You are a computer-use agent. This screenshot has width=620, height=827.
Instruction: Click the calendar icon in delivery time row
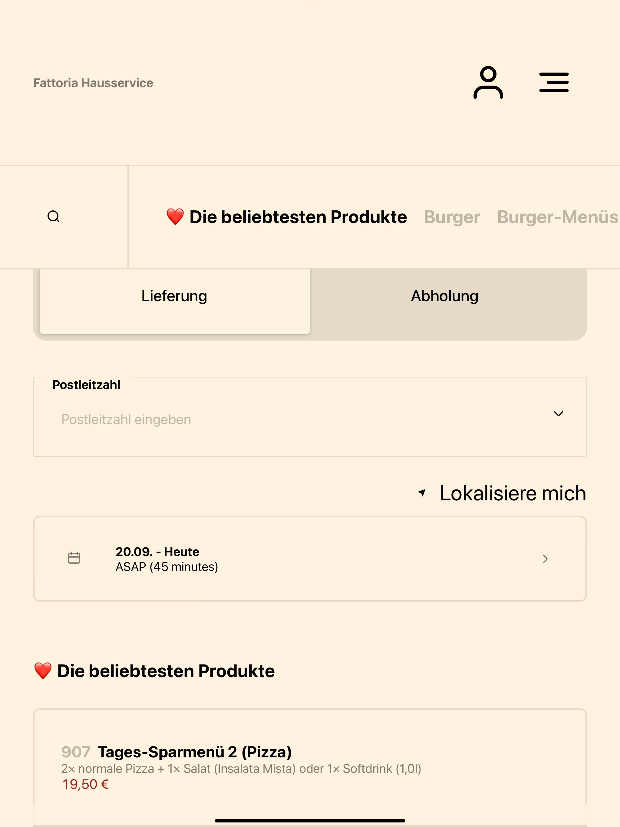pyautogui.click(x=74, y=558)
